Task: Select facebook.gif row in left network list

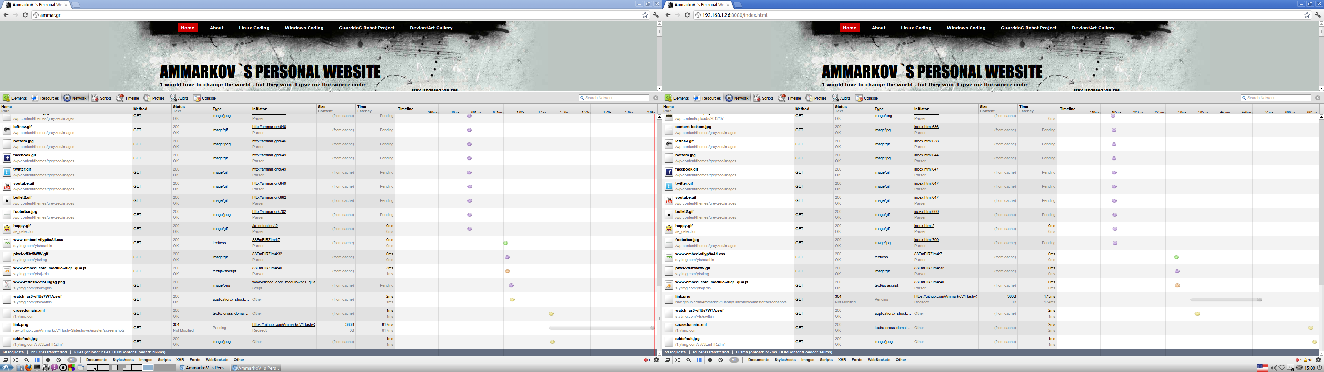Action: pyautogui.click(x=328, y=158)
